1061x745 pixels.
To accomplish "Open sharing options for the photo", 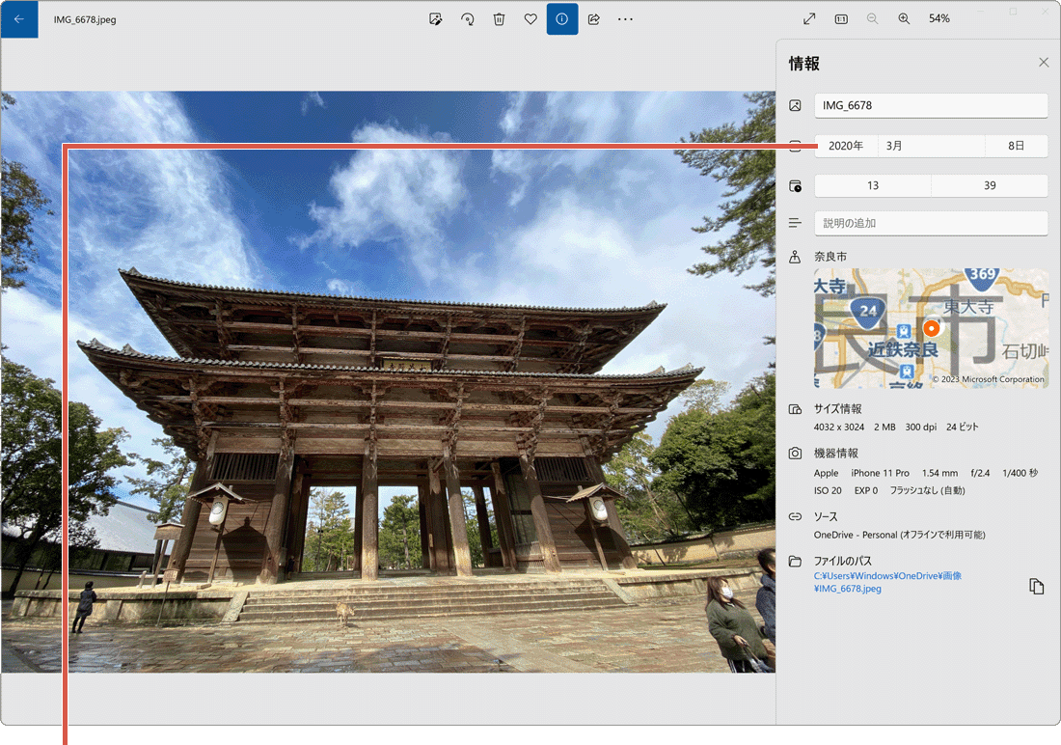I will [593, 18].
